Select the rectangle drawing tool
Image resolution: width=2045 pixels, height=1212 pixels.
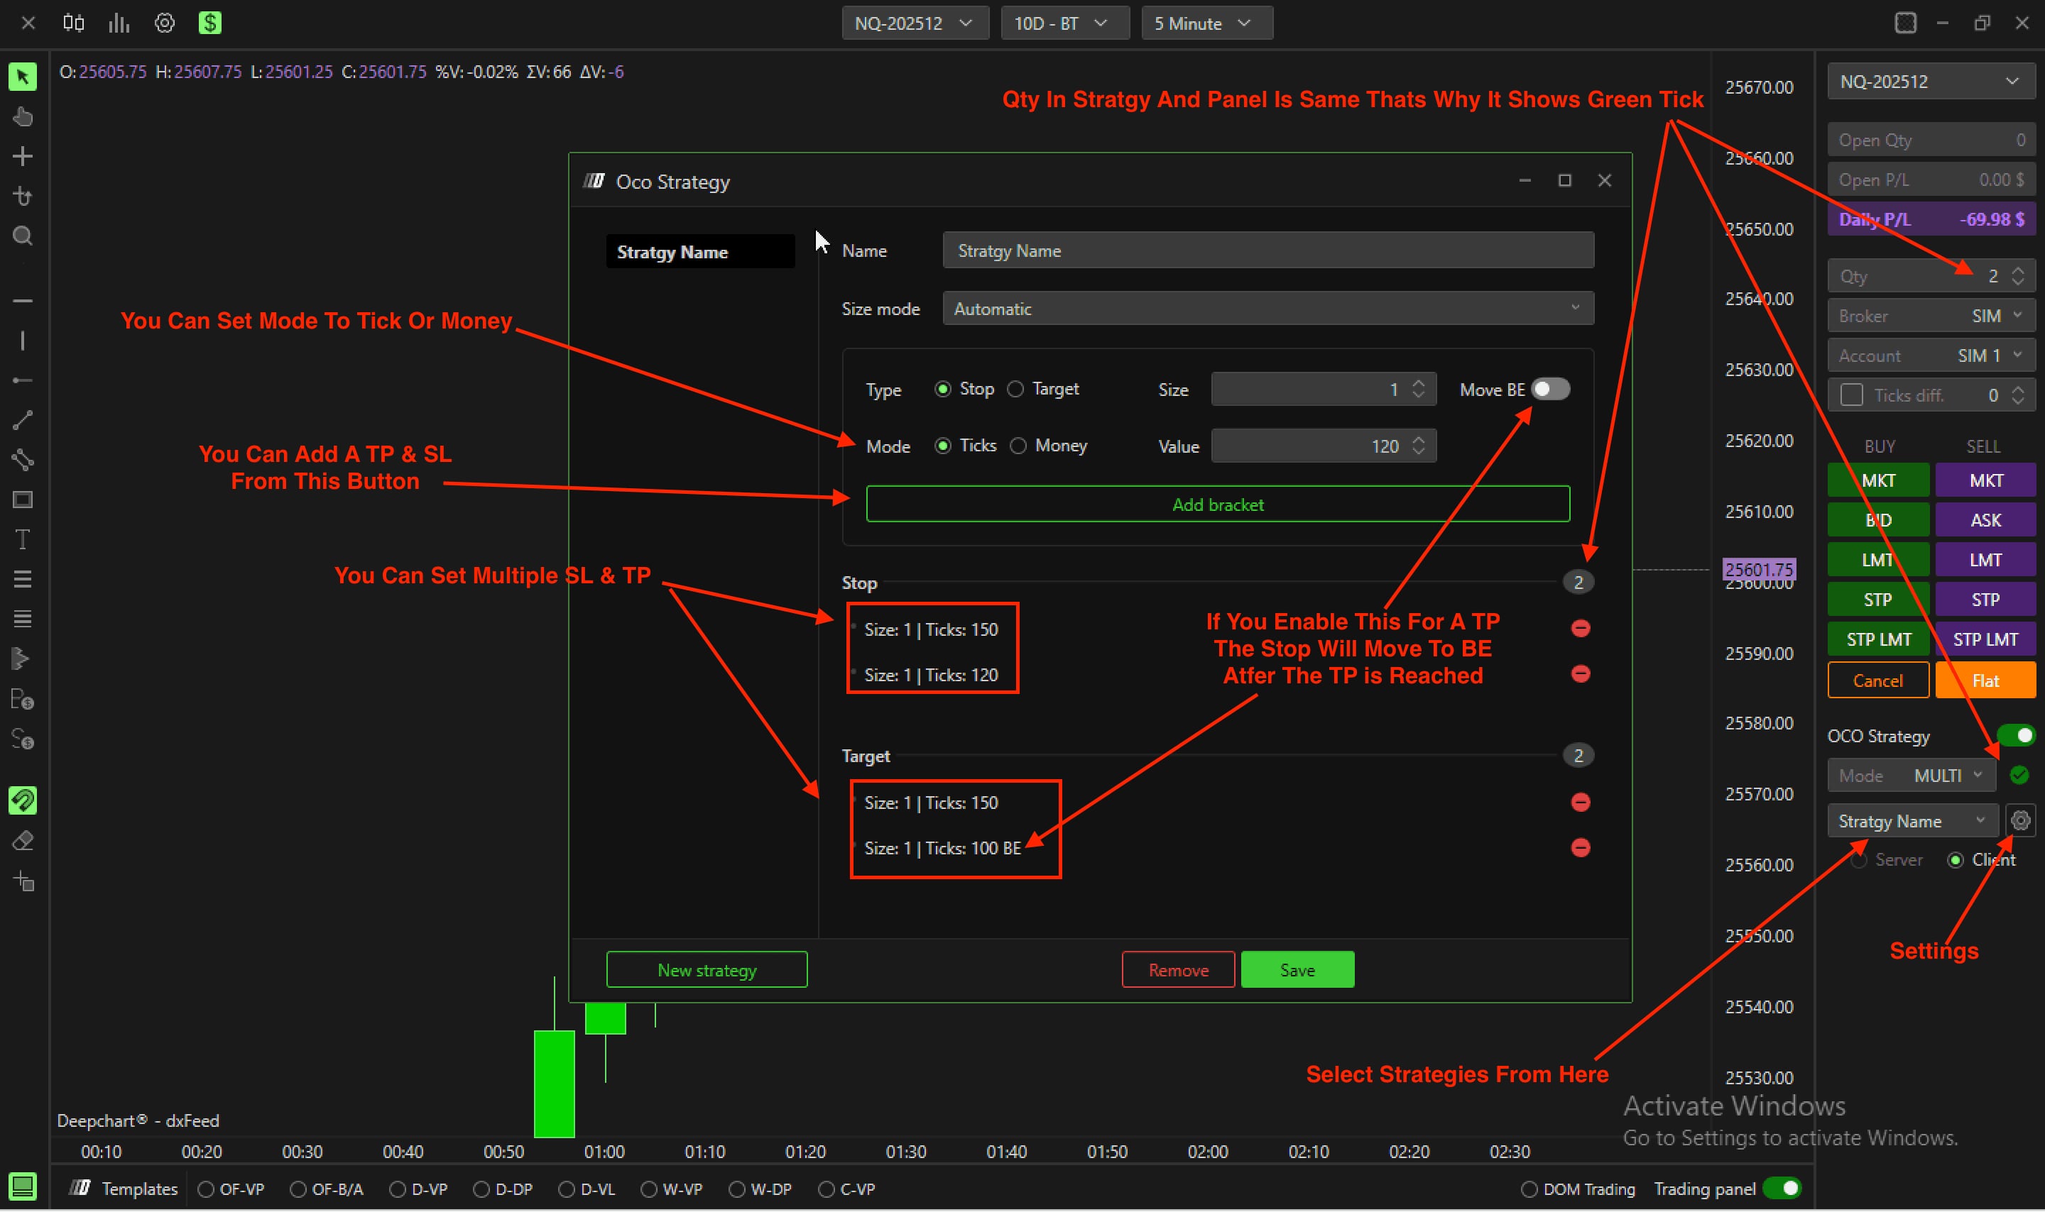click(23, 499)
